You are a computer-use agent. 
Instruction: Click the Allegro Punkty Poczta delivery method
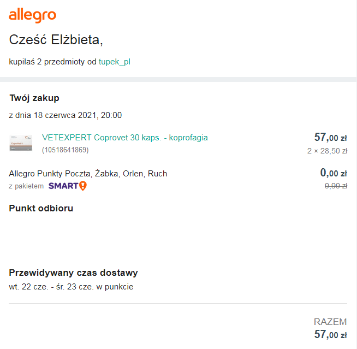88,174
